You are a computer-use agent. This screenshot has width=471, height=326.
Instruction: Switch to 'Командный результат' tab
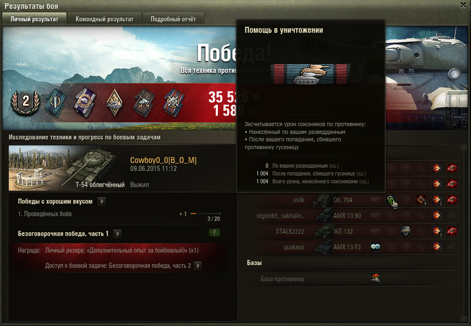(104, 19)
